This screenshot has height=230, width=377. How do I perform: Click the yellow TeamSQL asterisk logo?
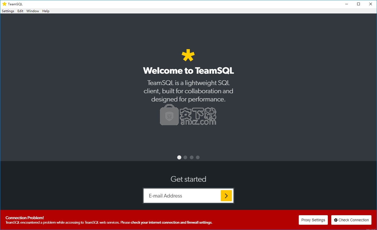188,55
